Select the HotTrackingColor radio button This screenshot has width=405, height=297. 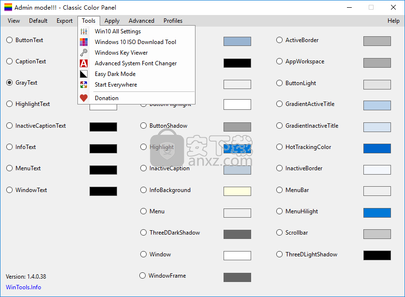279,147
